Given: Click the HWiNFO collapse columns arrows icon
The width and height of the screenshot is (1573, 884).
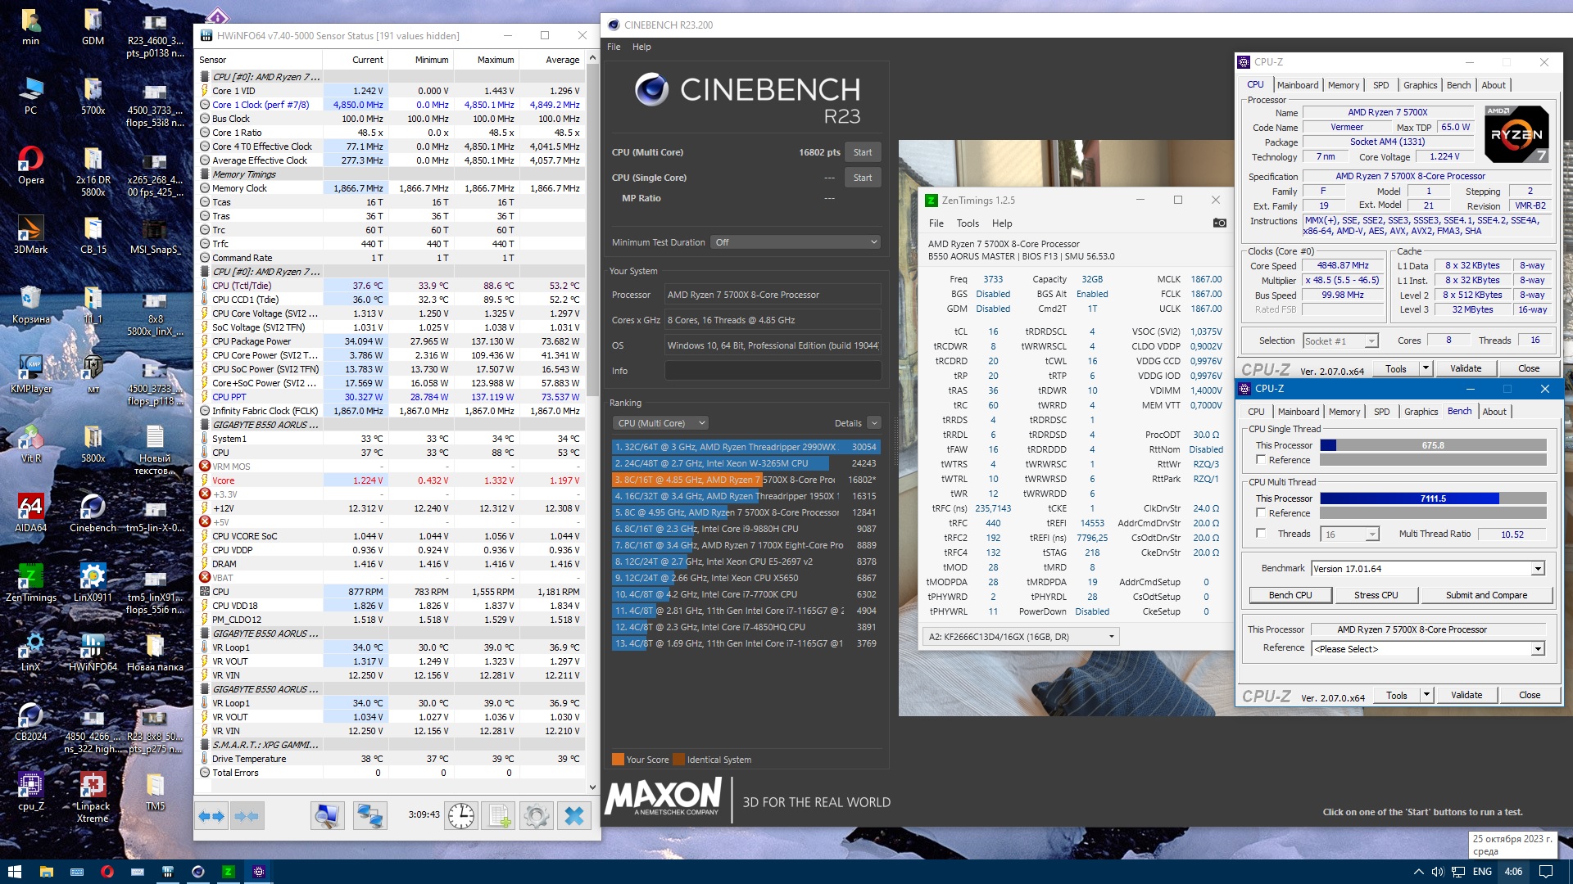Looking at the screenshot, I should coord(246,815).
